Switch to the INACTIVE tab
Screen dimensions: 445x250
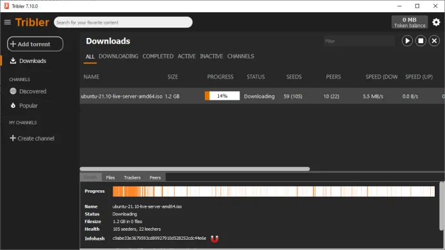211,57
